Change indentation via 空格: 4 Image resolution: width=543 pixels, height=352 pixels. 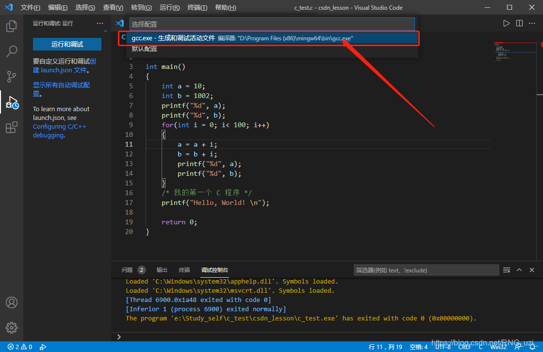coord(418,347)
